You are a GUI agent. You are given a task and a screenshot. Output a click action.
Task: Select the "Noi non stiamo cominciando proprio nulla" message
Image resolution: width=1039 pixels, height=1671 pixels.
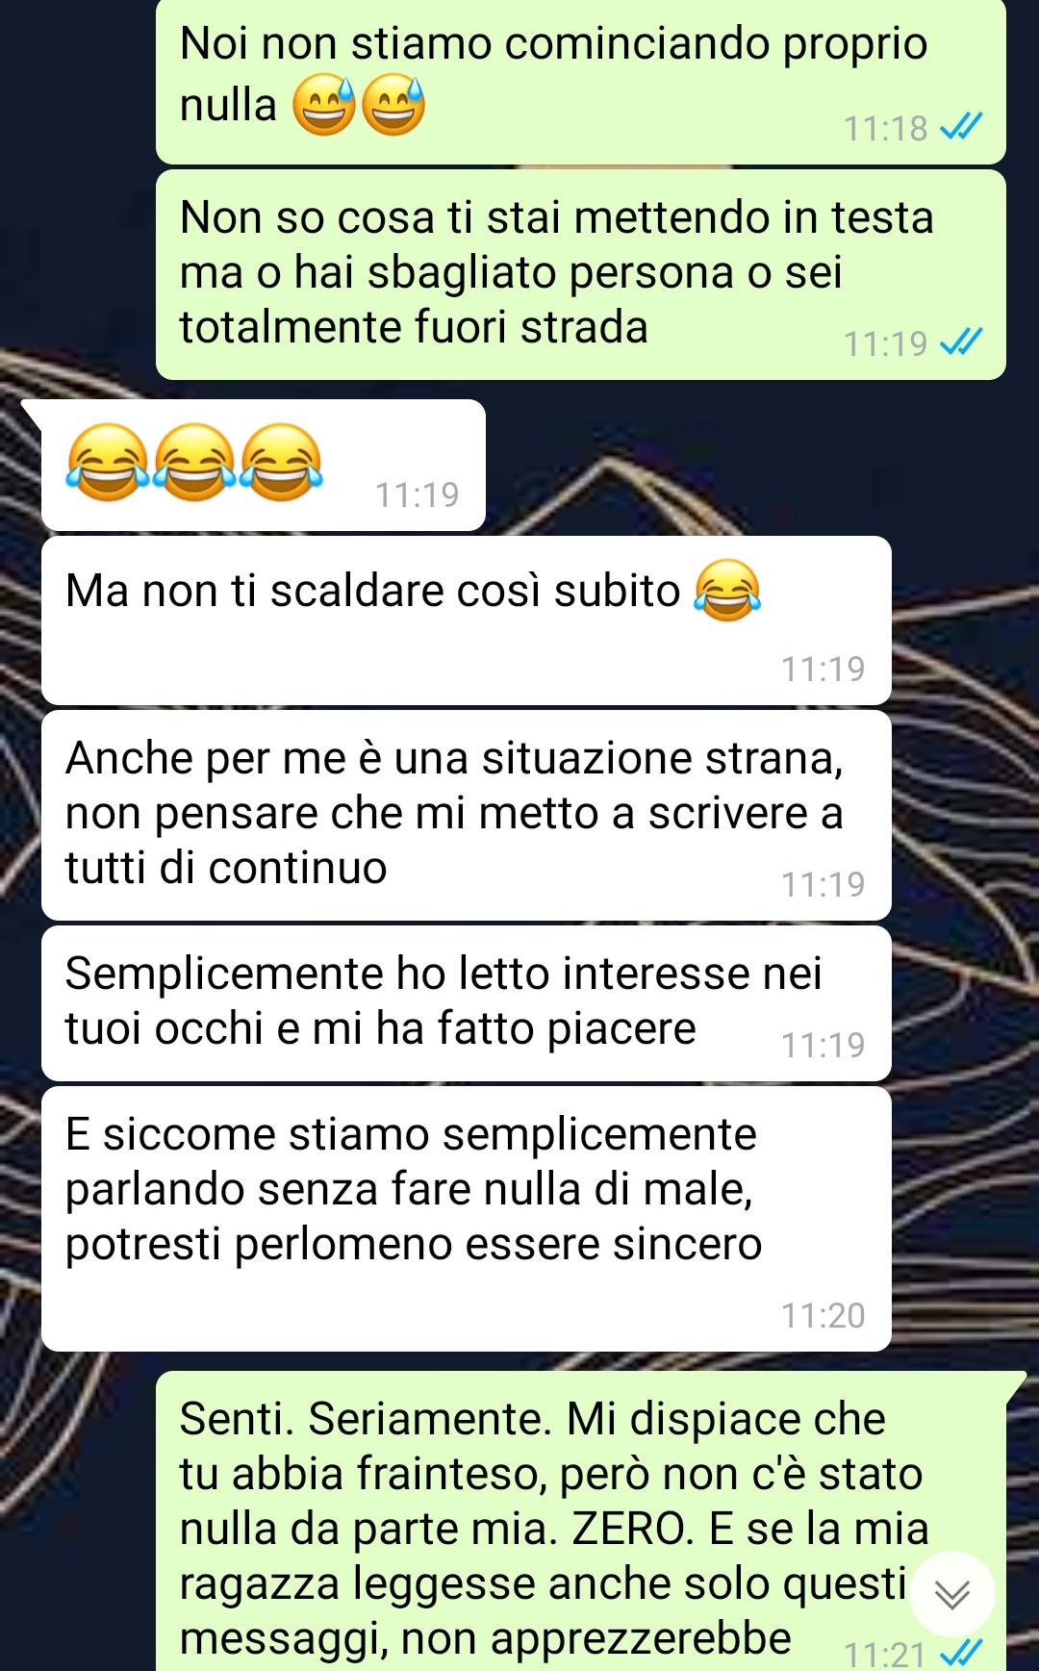click(581, 82)
